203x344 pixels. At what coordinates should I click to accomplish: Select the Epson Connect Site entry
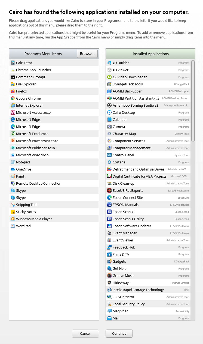click(148, 198)
